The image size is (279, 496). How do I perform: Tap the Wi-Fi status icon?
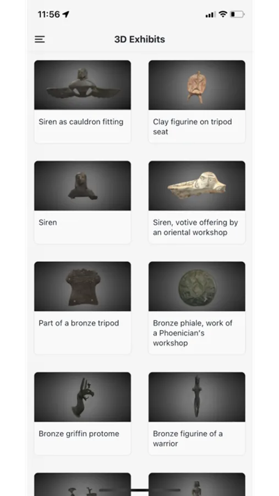pyautogui.click(x=223, y=14)
